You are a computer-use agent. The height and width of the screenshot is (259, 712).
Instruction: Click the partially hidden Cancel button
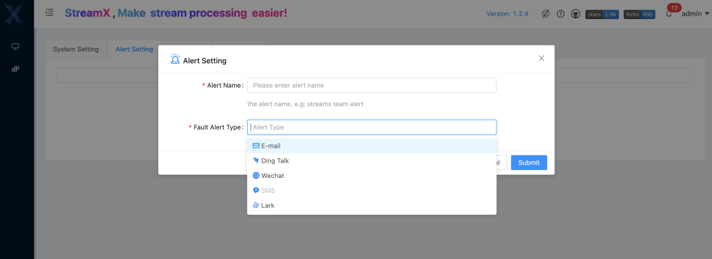(501, 162)
